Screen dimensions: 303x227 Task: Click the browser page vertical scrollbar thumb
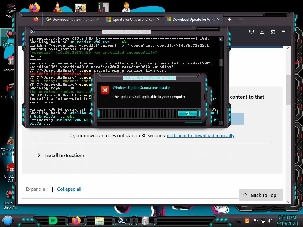click(288, 90)
